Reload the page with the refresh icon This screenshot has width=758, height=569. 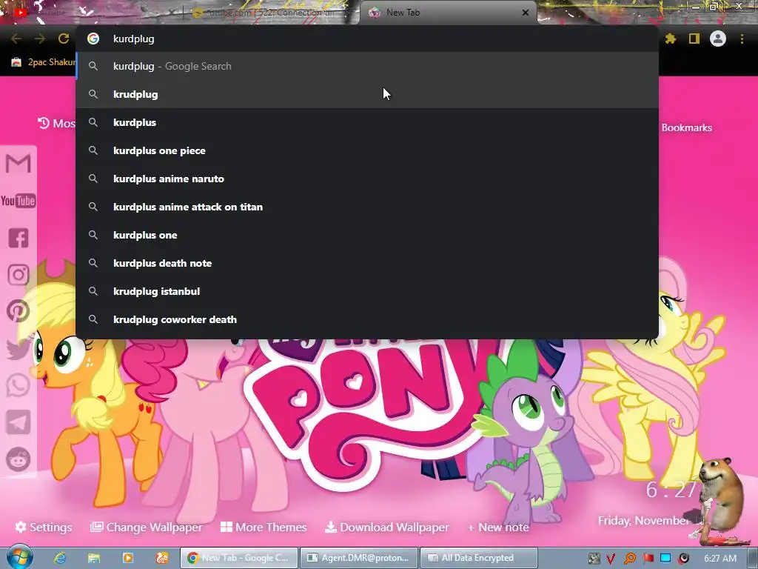64,39
